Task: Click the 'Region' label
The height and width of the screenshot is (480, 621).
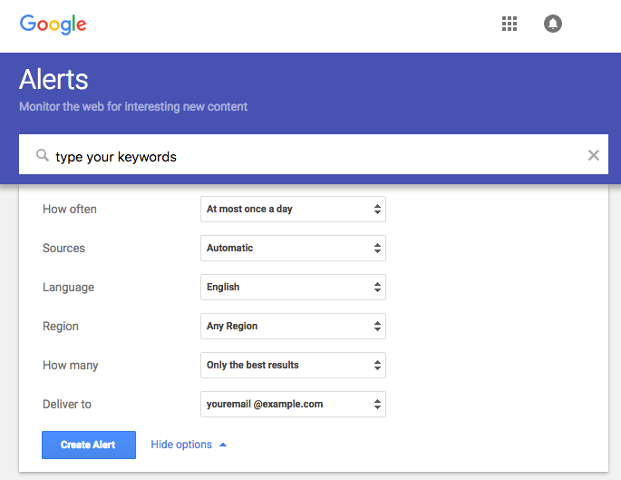Action: coord(61,327)
